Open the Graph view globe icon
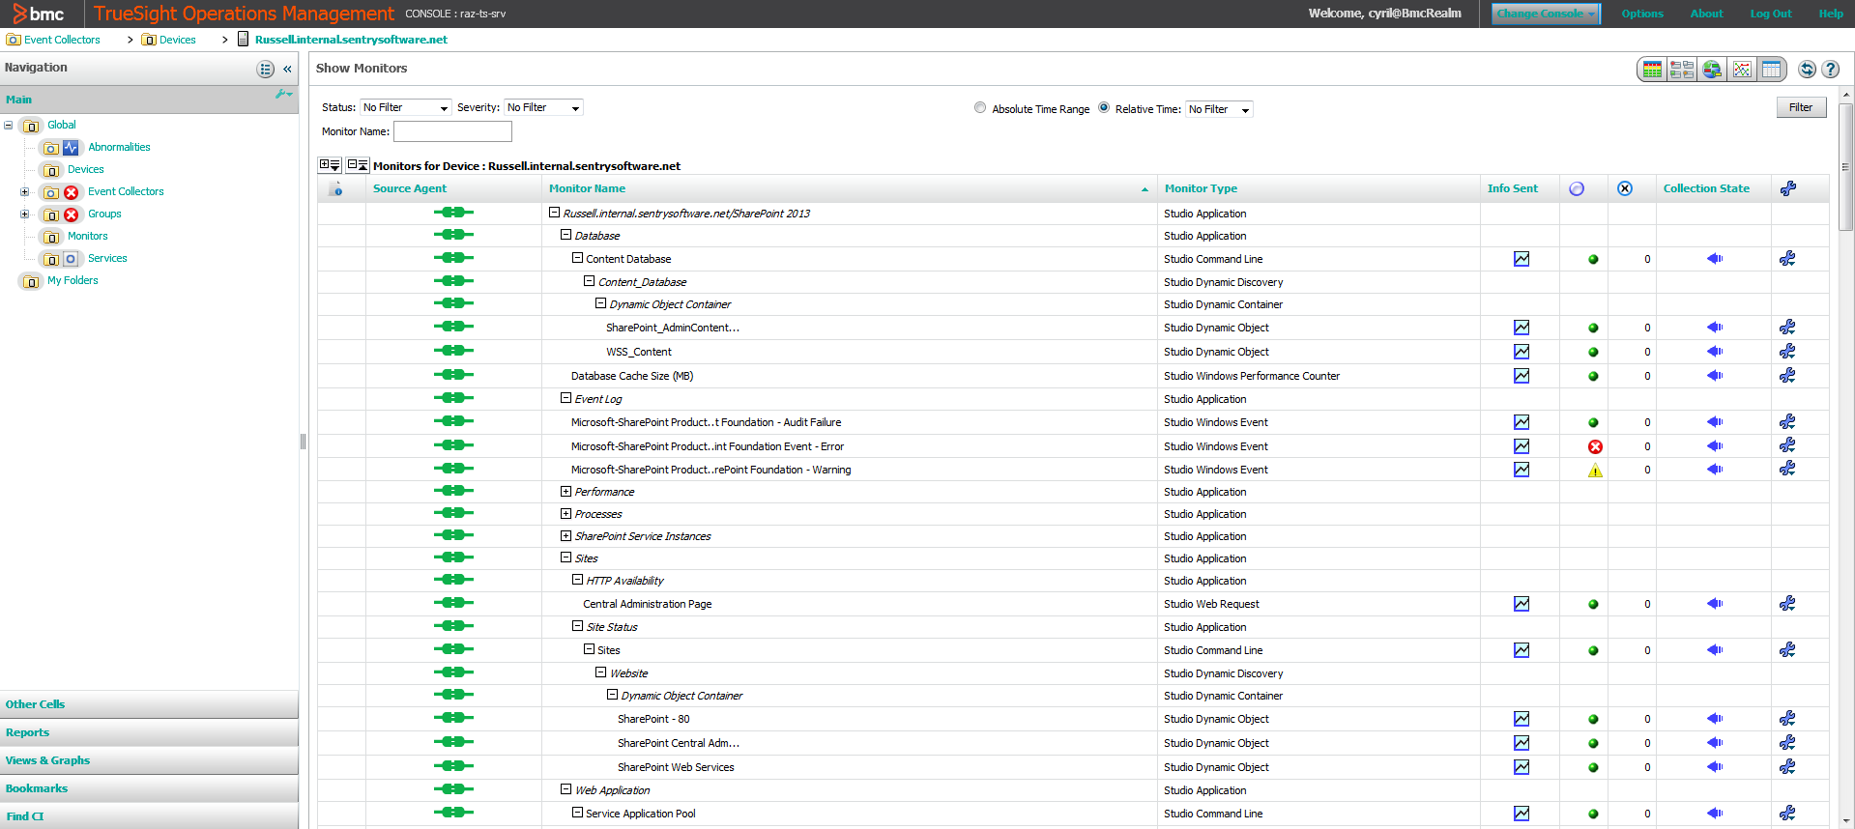 click(x=1712, y=70)
